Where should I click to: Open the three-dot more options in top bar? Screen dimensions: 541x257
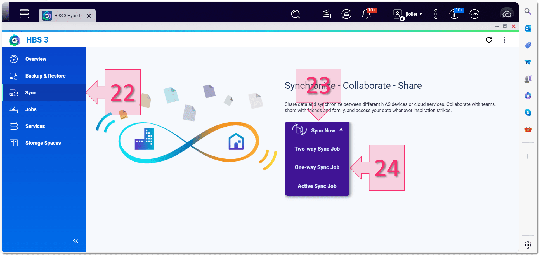436,14
